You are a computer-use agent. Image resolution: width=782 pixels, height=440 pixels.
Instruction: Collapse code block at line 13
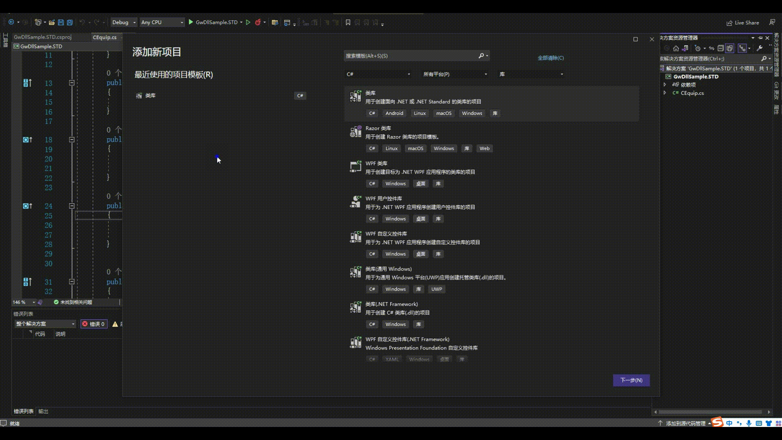tap(72, 83)
